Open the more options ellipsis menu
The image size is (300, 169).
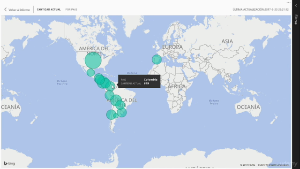[289, 2]
